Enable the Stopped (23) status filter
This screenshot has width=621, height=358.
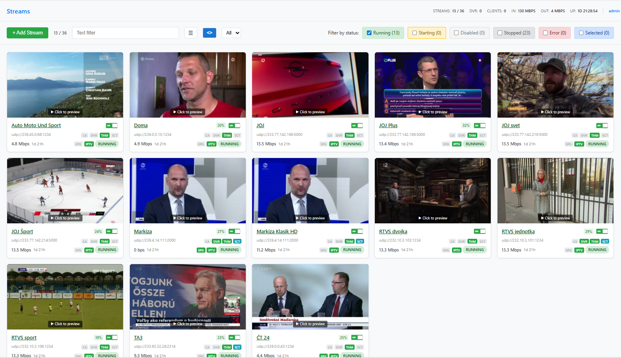tap(500, 33)
